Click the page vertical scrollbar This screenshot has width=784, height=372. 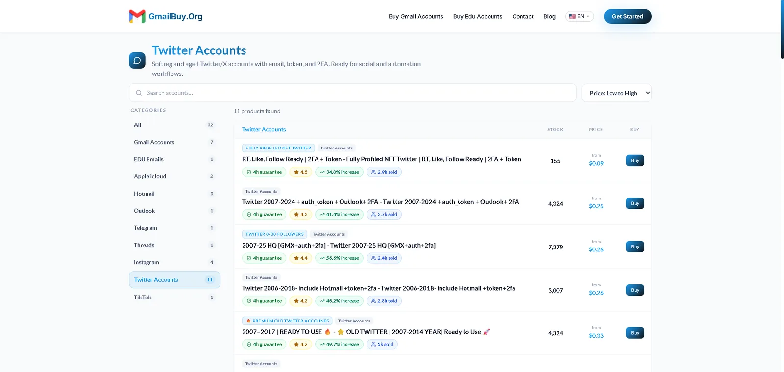pyautogui.click(x=782, y=29)
